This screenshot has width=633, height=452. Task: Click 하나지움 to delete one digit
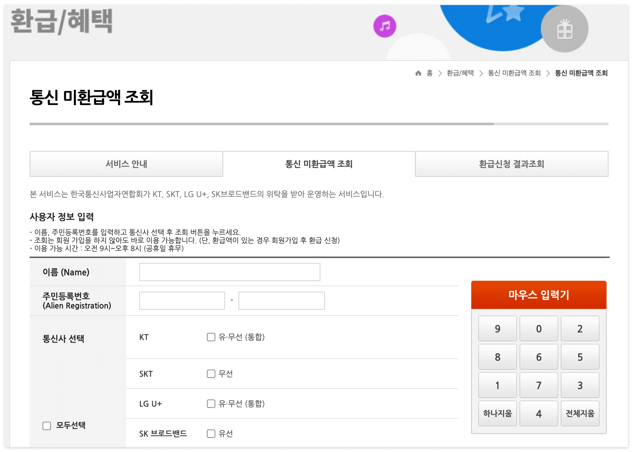point(497,413)
